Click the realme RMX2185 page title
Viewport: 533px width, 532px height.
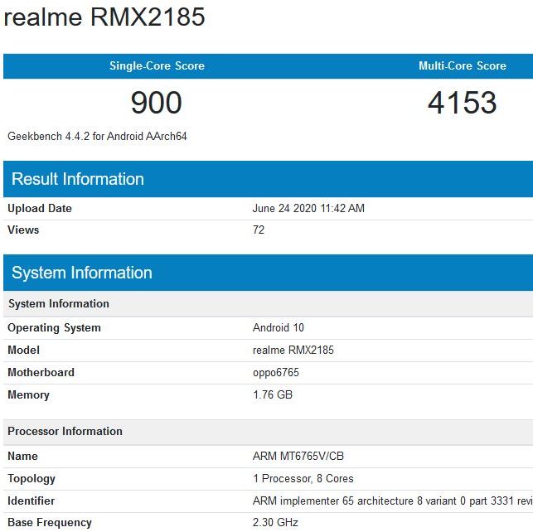point(104,18)
